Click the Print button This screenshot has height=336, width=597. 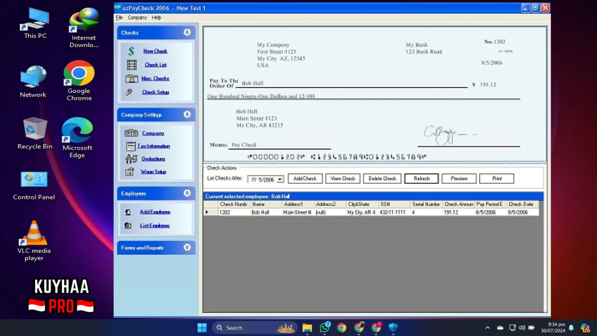(497, 179)
